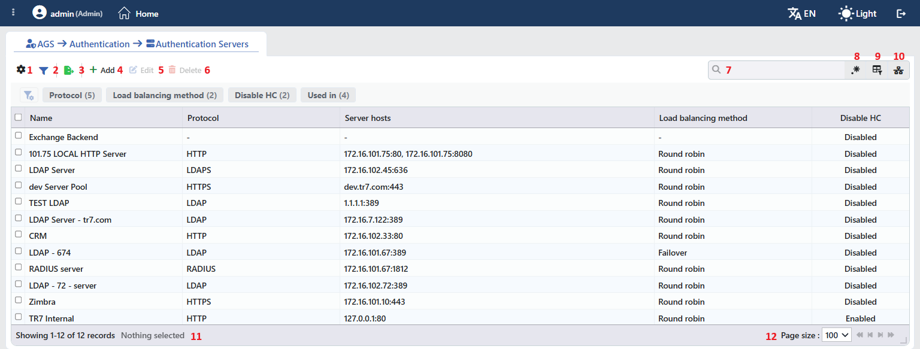This screenshot has height=349, width=920.
Task: Open the three-dot main menu
Action: point(13,13)
